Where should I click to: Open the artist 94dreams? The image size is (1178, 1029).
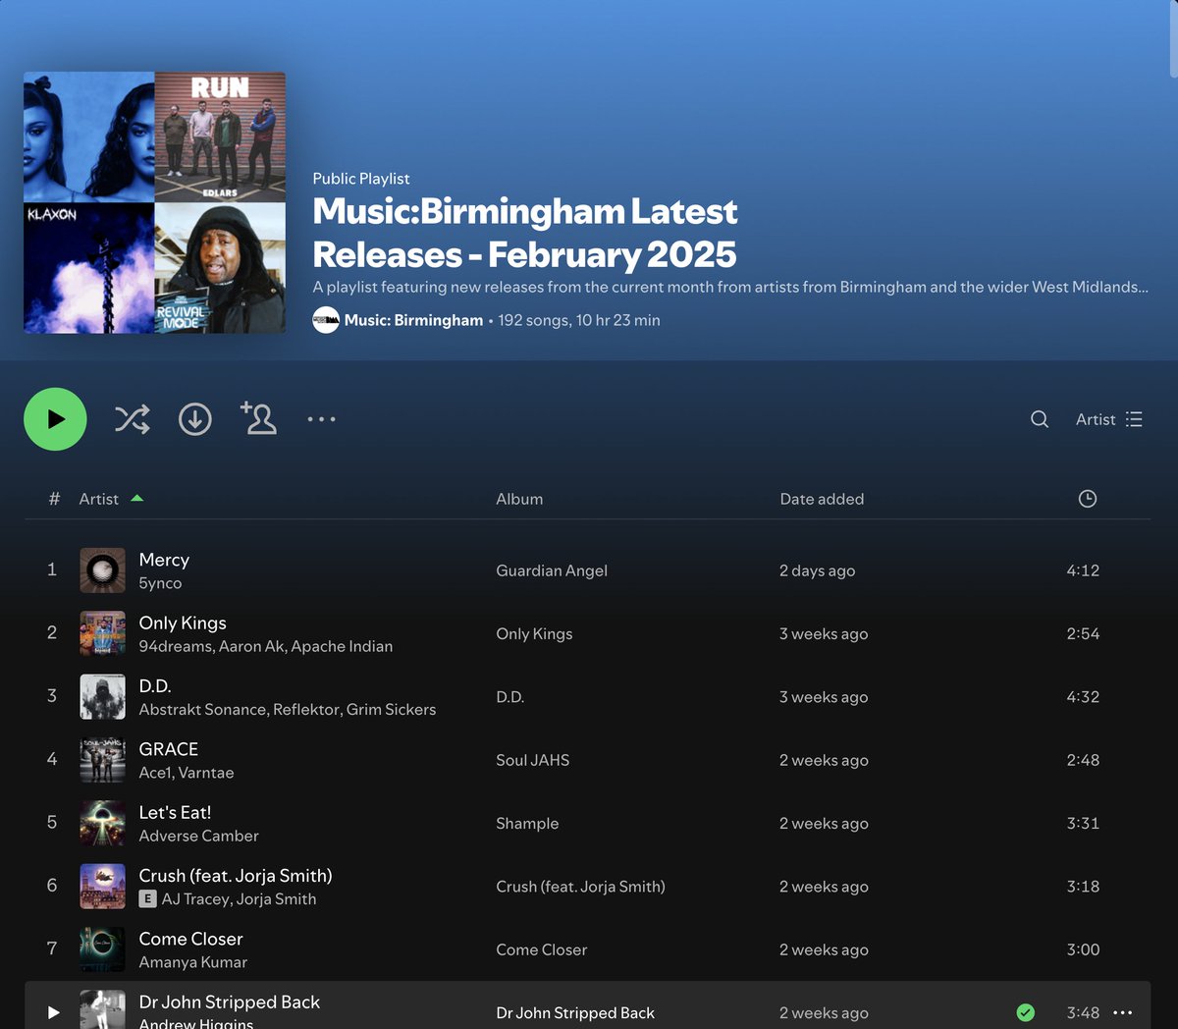tap(176, 646)
